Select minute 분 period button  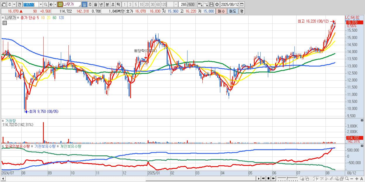(107, 4)
